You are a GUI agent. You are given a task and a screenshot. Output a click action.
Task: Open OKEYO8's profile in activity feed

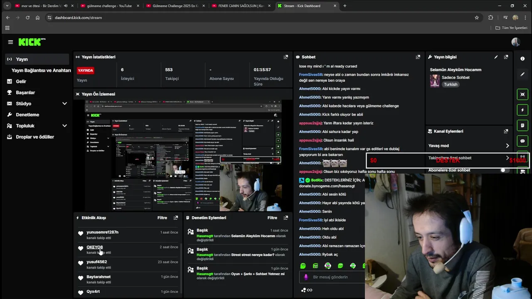(94, 247)
